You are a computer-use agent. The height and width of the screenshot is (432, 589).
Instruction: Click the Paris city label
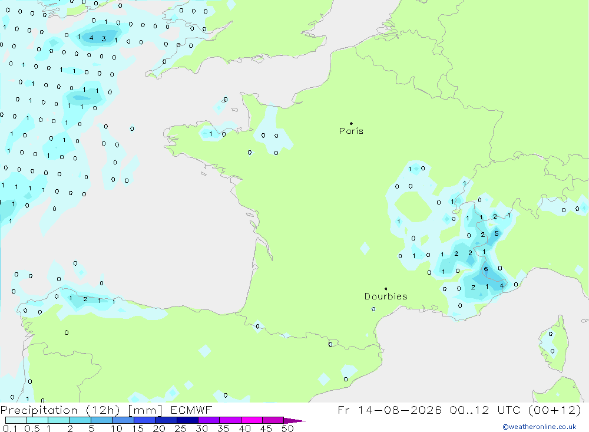click(351, 131)
